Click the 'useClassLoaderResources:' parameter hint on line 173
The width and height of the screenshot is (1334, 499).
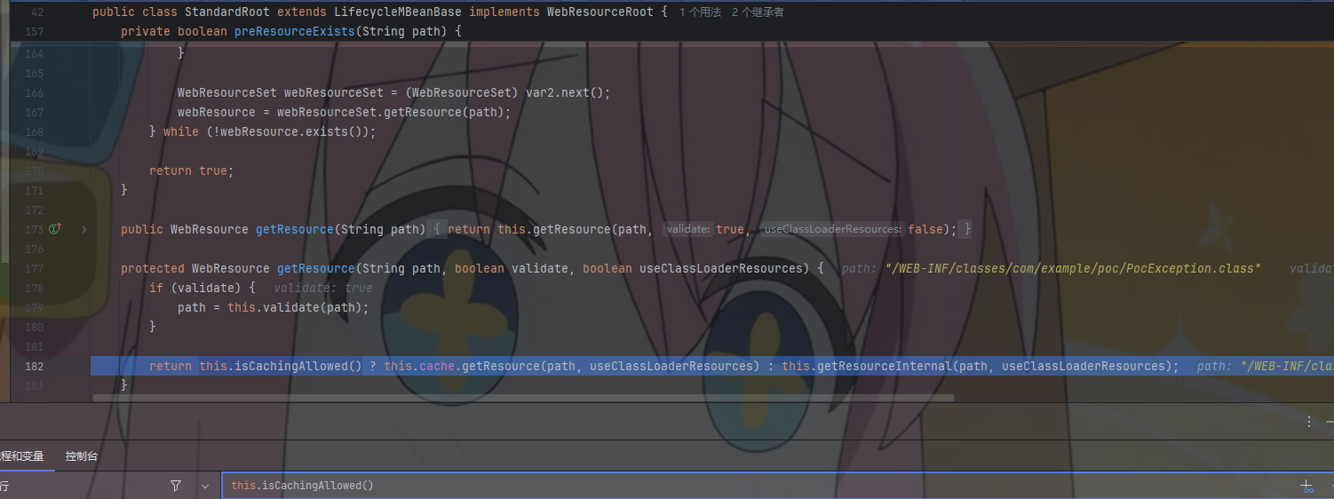832,229
